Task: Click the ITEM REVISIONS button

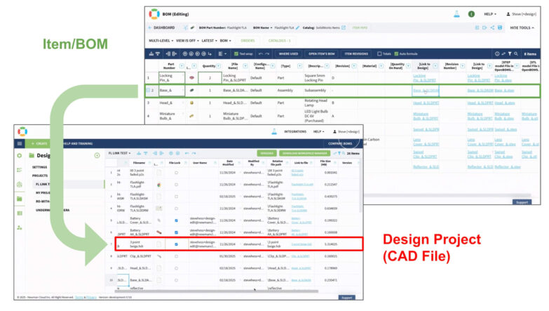Action: click(x=356, y=53)
